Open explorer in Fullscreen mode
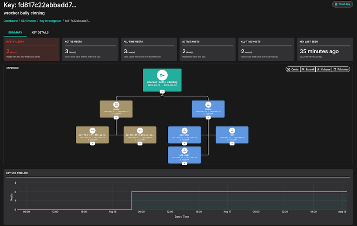357x226 pixels. point(340,69)
